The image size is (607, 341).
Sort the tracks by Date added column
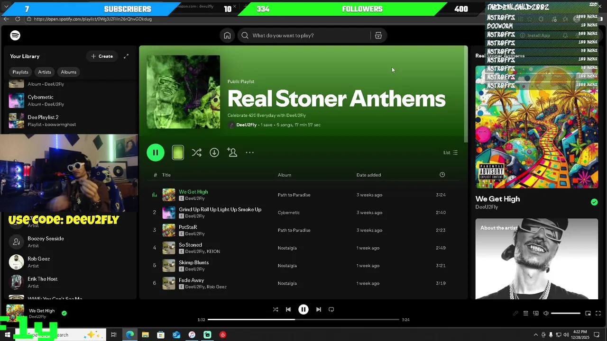[x=368, y=175]
